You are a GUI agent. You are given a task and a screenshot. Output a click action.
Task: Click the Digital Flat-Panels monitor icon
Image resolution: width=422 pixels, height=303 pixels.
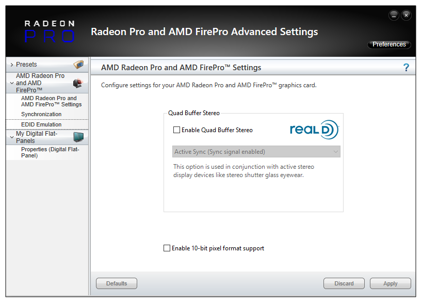[78, 137]
